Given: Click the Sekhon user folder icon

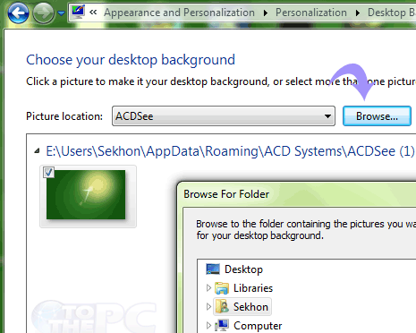Looking at the screenshot, I should coord(222,307).
